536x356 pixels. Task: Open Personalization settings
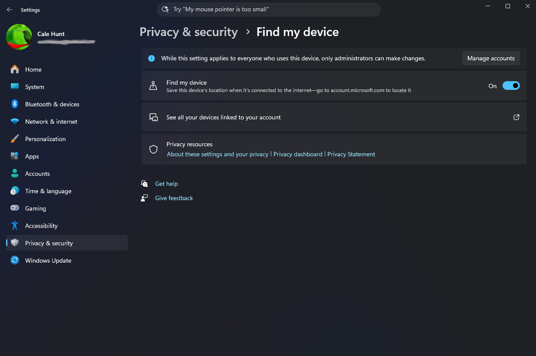tap(67, 139)
